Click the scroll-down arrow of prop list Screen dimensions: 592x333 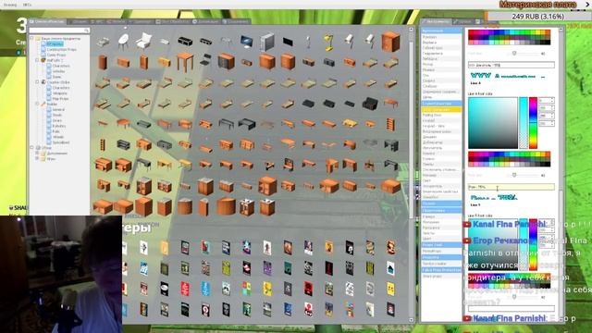[411, 320]
